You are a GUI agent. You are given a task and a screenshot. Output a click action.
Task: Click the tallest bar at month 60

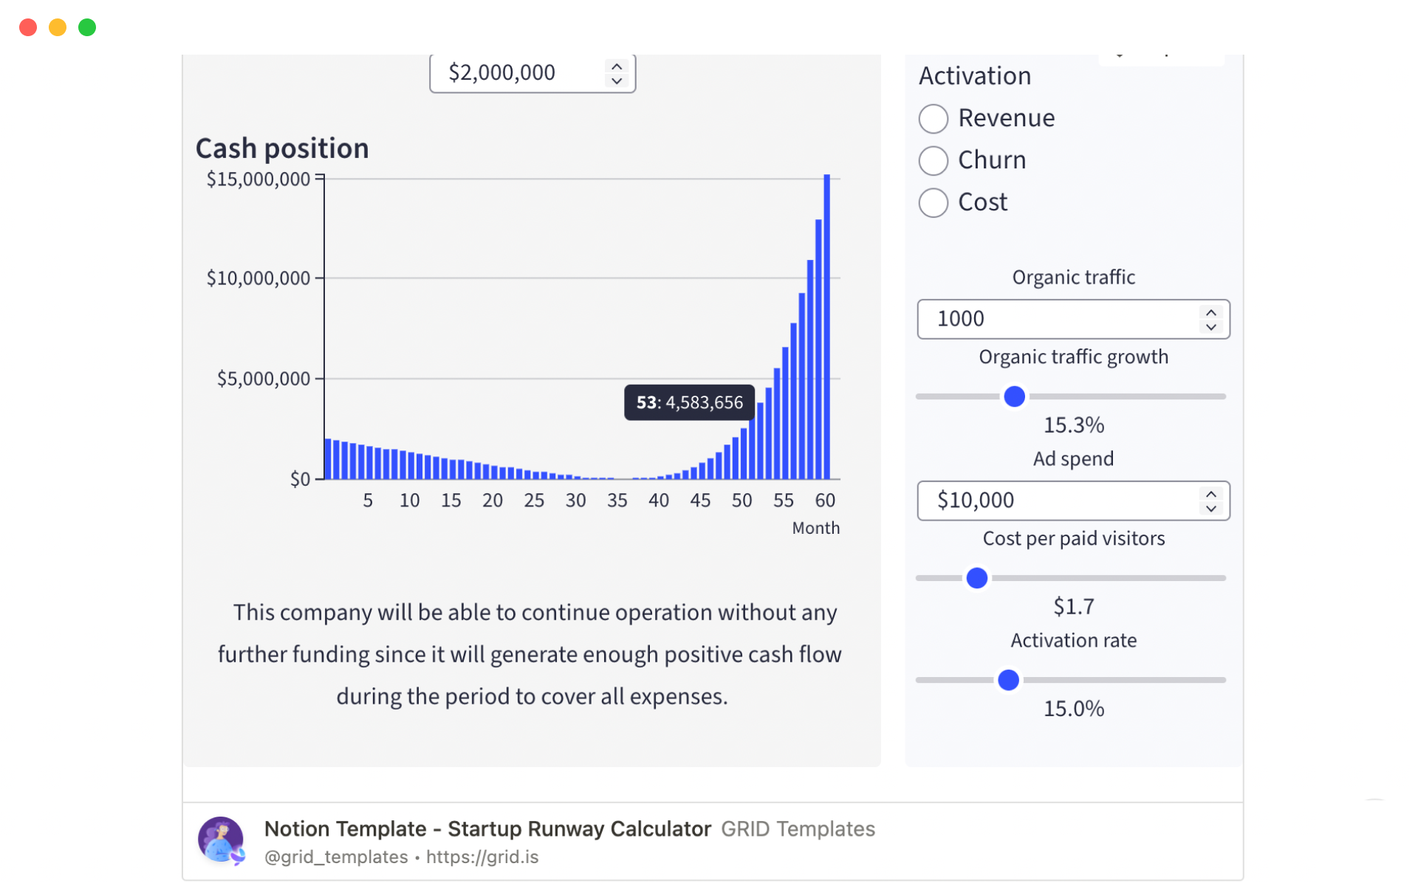[x=827, y=327]
